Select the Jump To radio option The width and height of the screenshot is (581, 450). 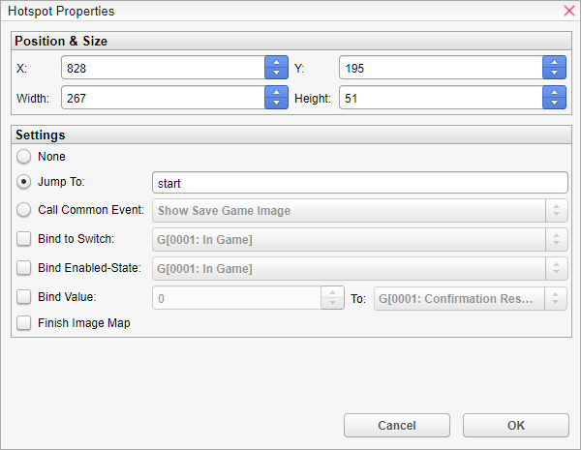(24, 182)
